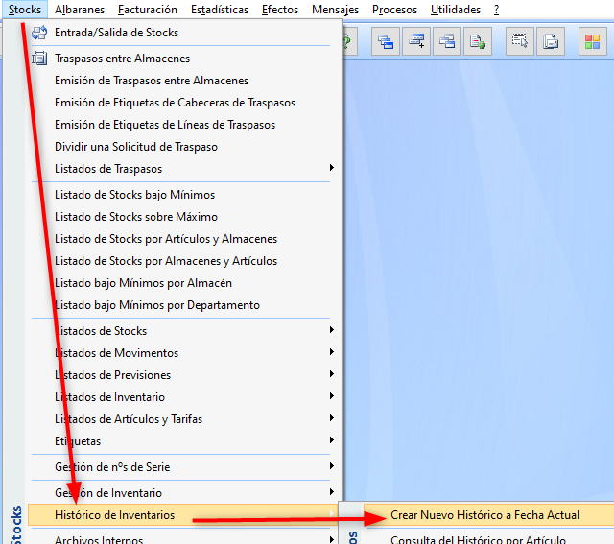Click the dashed selection rectangle toolbar icon
The image size is (614, 544).
(520, 41)
